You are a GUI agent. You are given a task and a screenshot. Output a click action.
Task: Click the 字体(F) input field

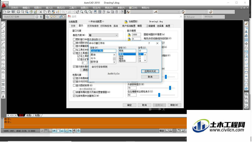[103, 51]
